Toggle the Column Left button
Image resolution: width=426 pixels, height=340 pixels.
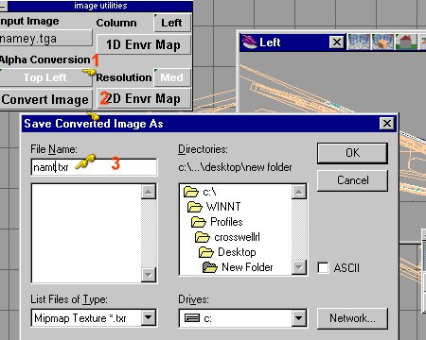pyautogui.click(x=172, y=23)
